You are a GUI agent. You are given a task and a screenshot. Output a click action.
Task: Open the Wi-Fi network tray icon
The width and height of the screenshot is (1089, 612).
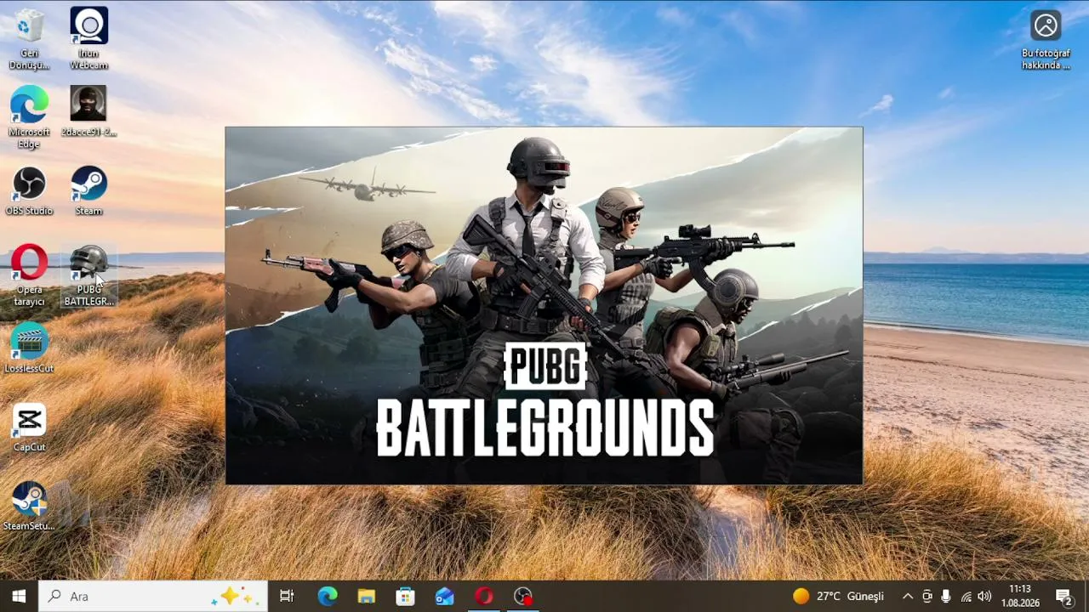pyautogui.click(x=966, y=596)
